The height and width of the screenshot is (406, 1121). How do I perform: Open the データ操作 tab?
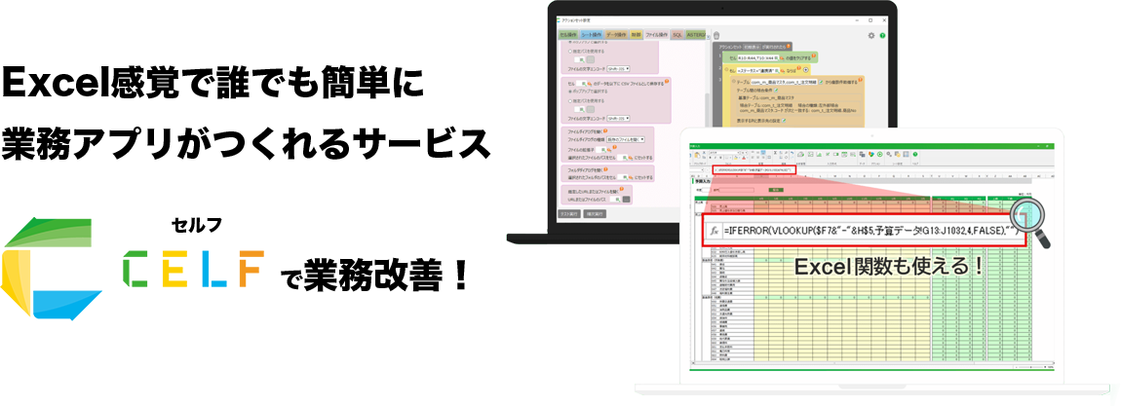[616, 34]
